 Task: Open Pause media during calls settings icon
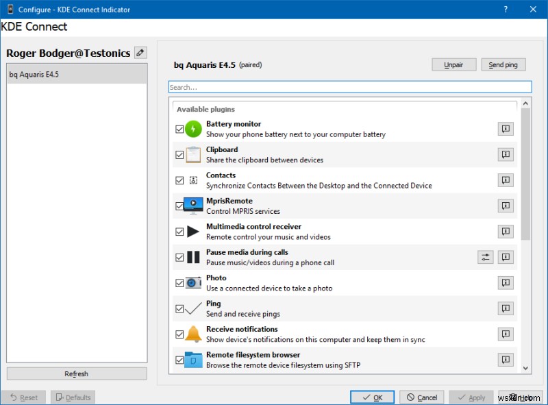[x=486, y=257]
